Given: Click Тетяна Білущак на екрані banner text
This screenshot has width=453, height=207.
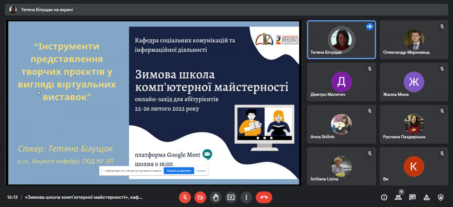Looking at the screenshot, I should 47,10.
